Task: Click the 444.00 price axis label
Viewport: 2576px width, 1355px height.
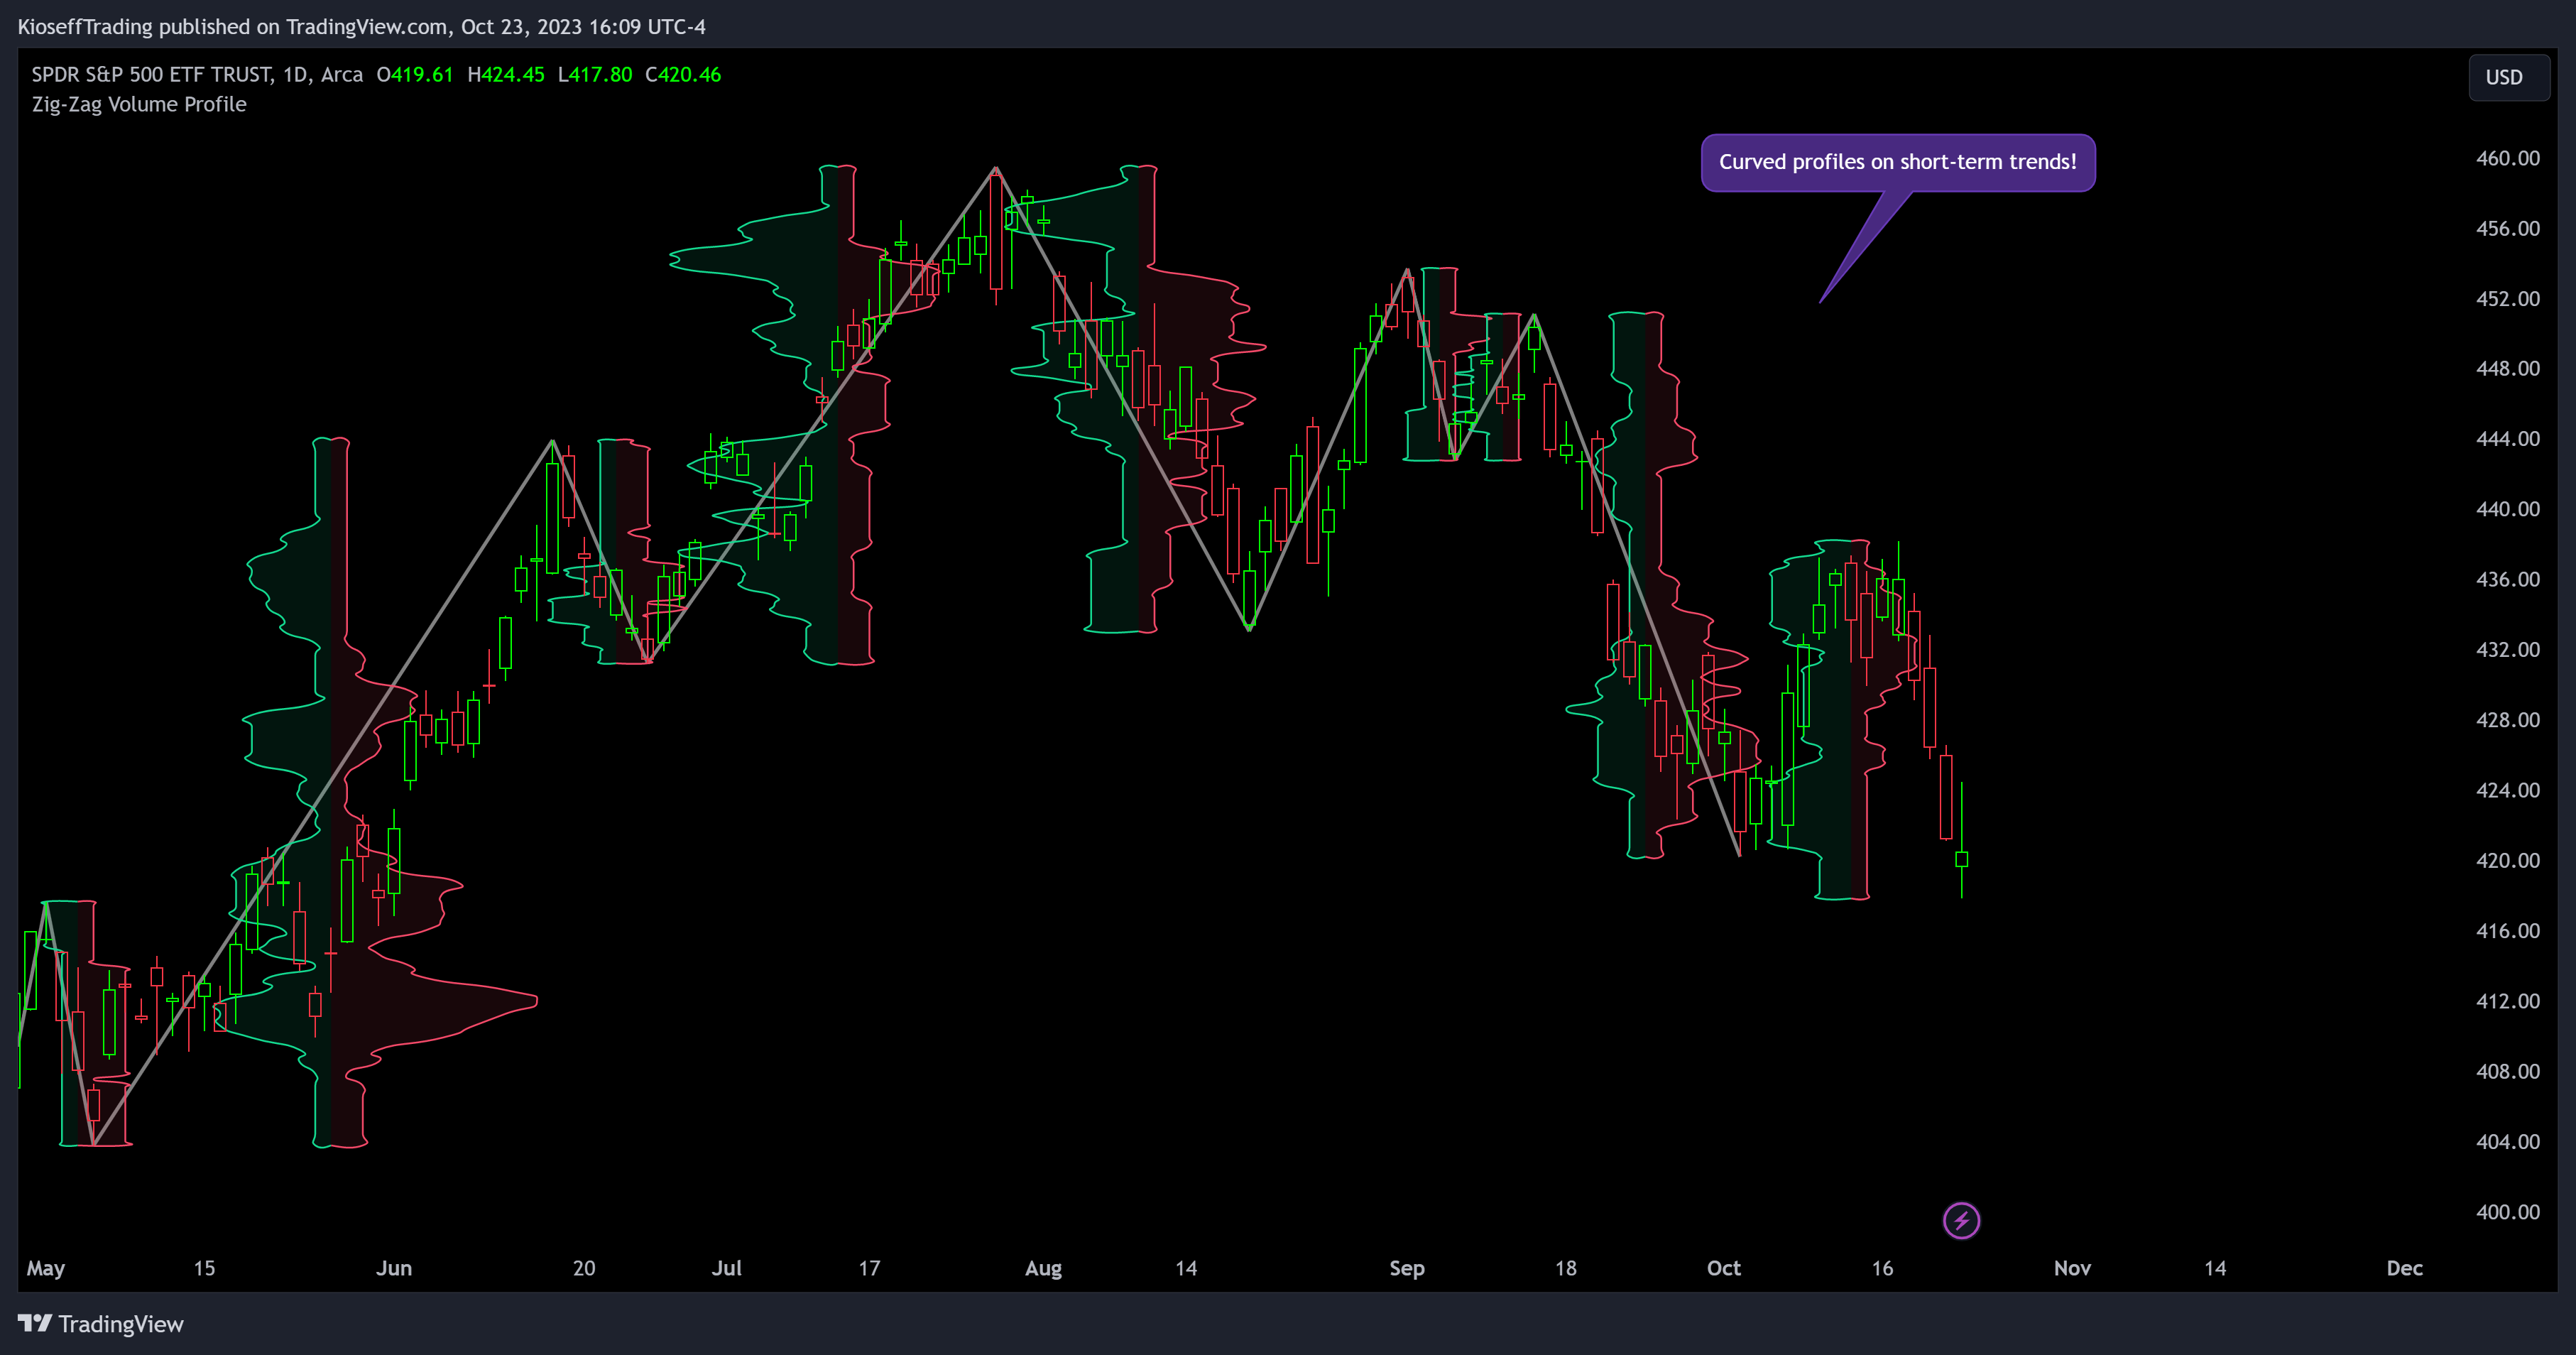Action: point(2507,438)
